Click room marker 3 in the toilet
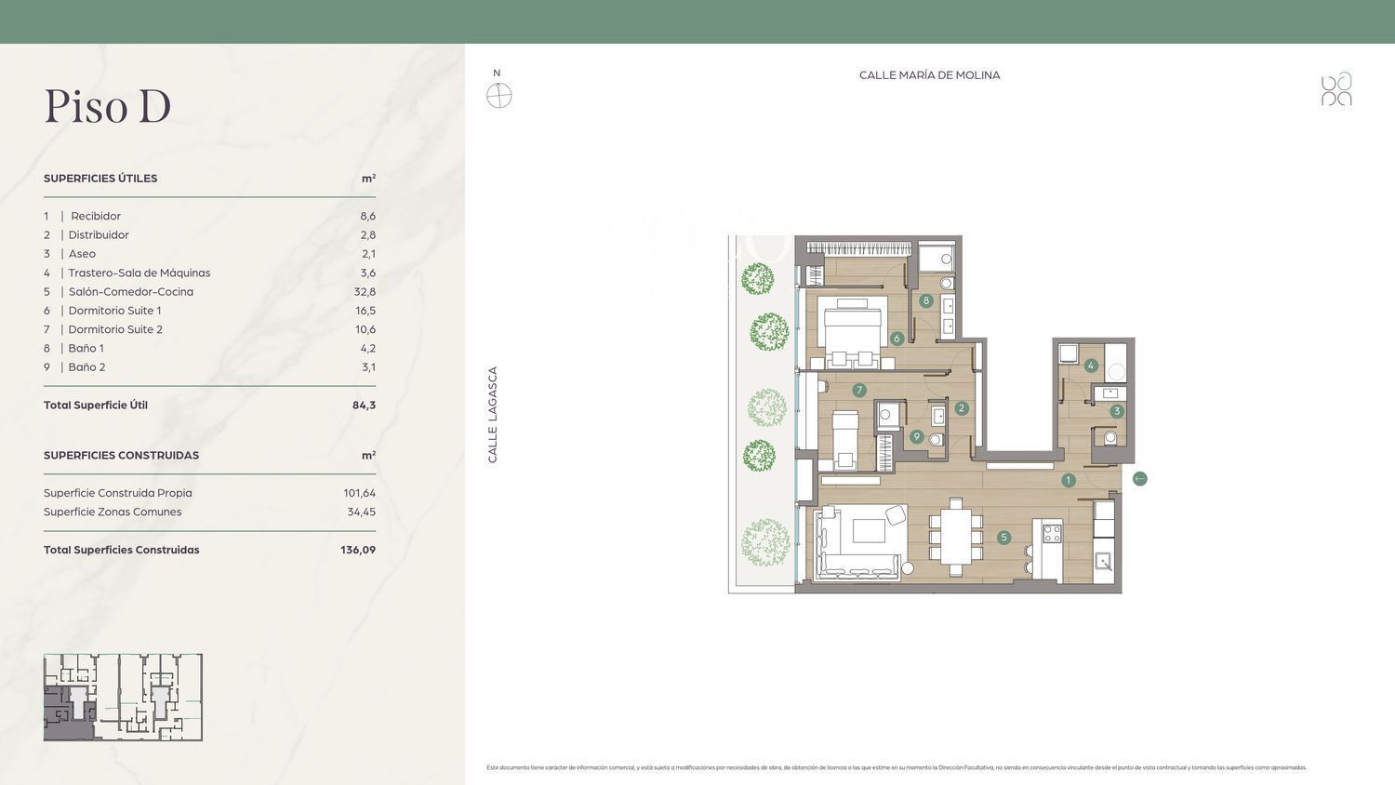This screenshot has height=785, width=1395. coord(1117,411)
